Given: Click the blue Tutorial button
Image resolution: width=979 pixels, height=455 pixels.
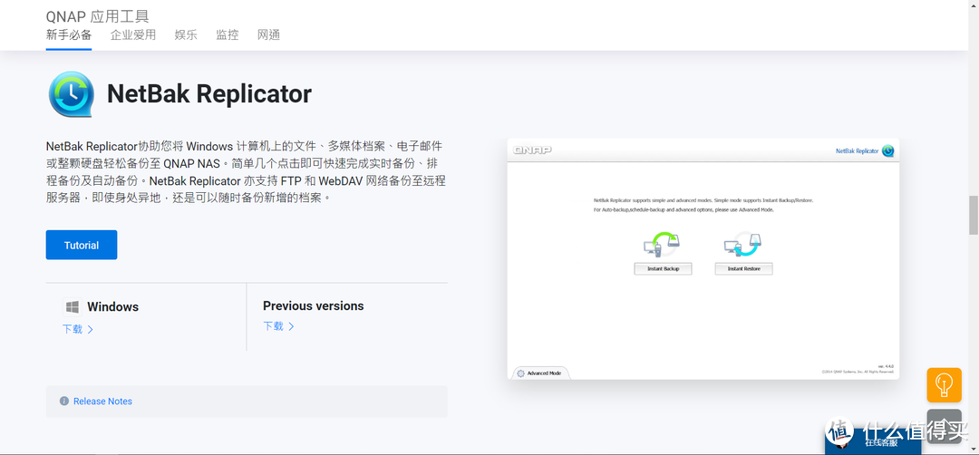Looking at the screenshot, I should (x=82, y=246).
